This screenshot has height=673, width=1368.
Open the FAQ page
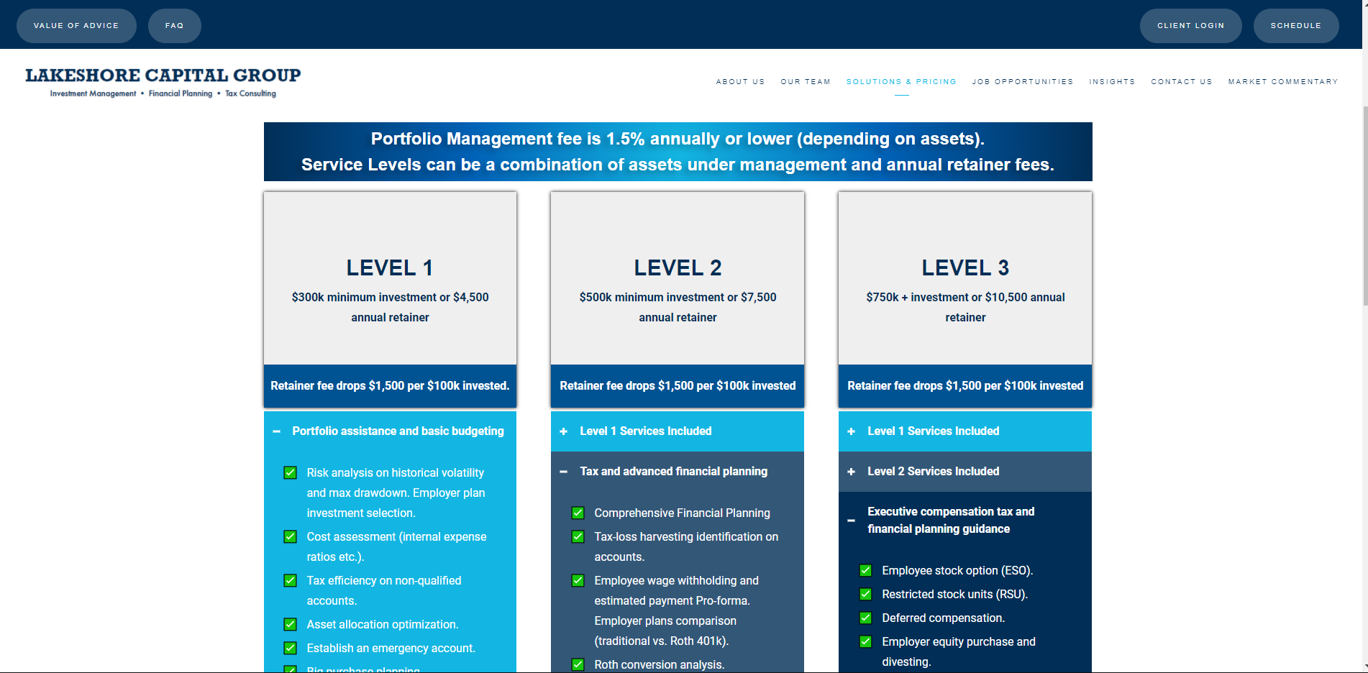click(174, 26)
